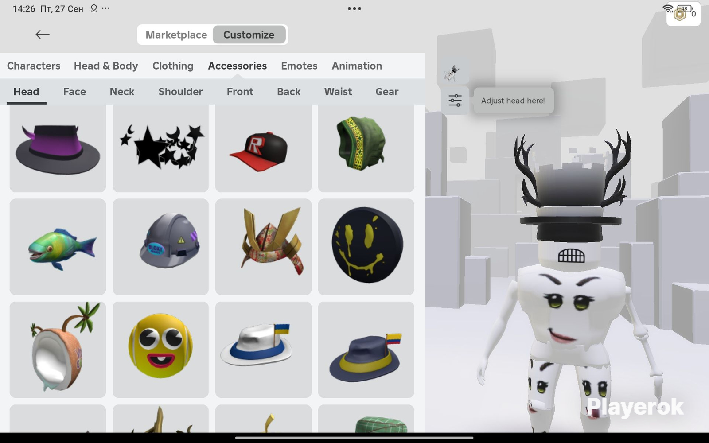Equip the white fedora with Ukraine flag

pos(263,350)
